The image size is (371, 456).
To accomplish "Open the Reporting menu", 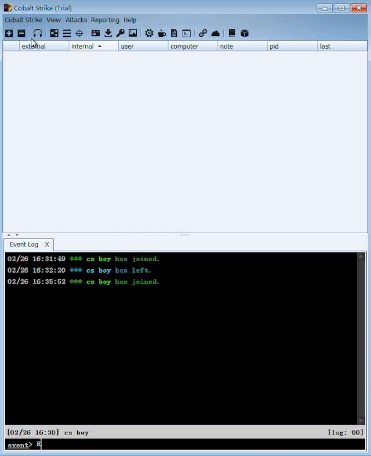I will (x=105, y=20).
